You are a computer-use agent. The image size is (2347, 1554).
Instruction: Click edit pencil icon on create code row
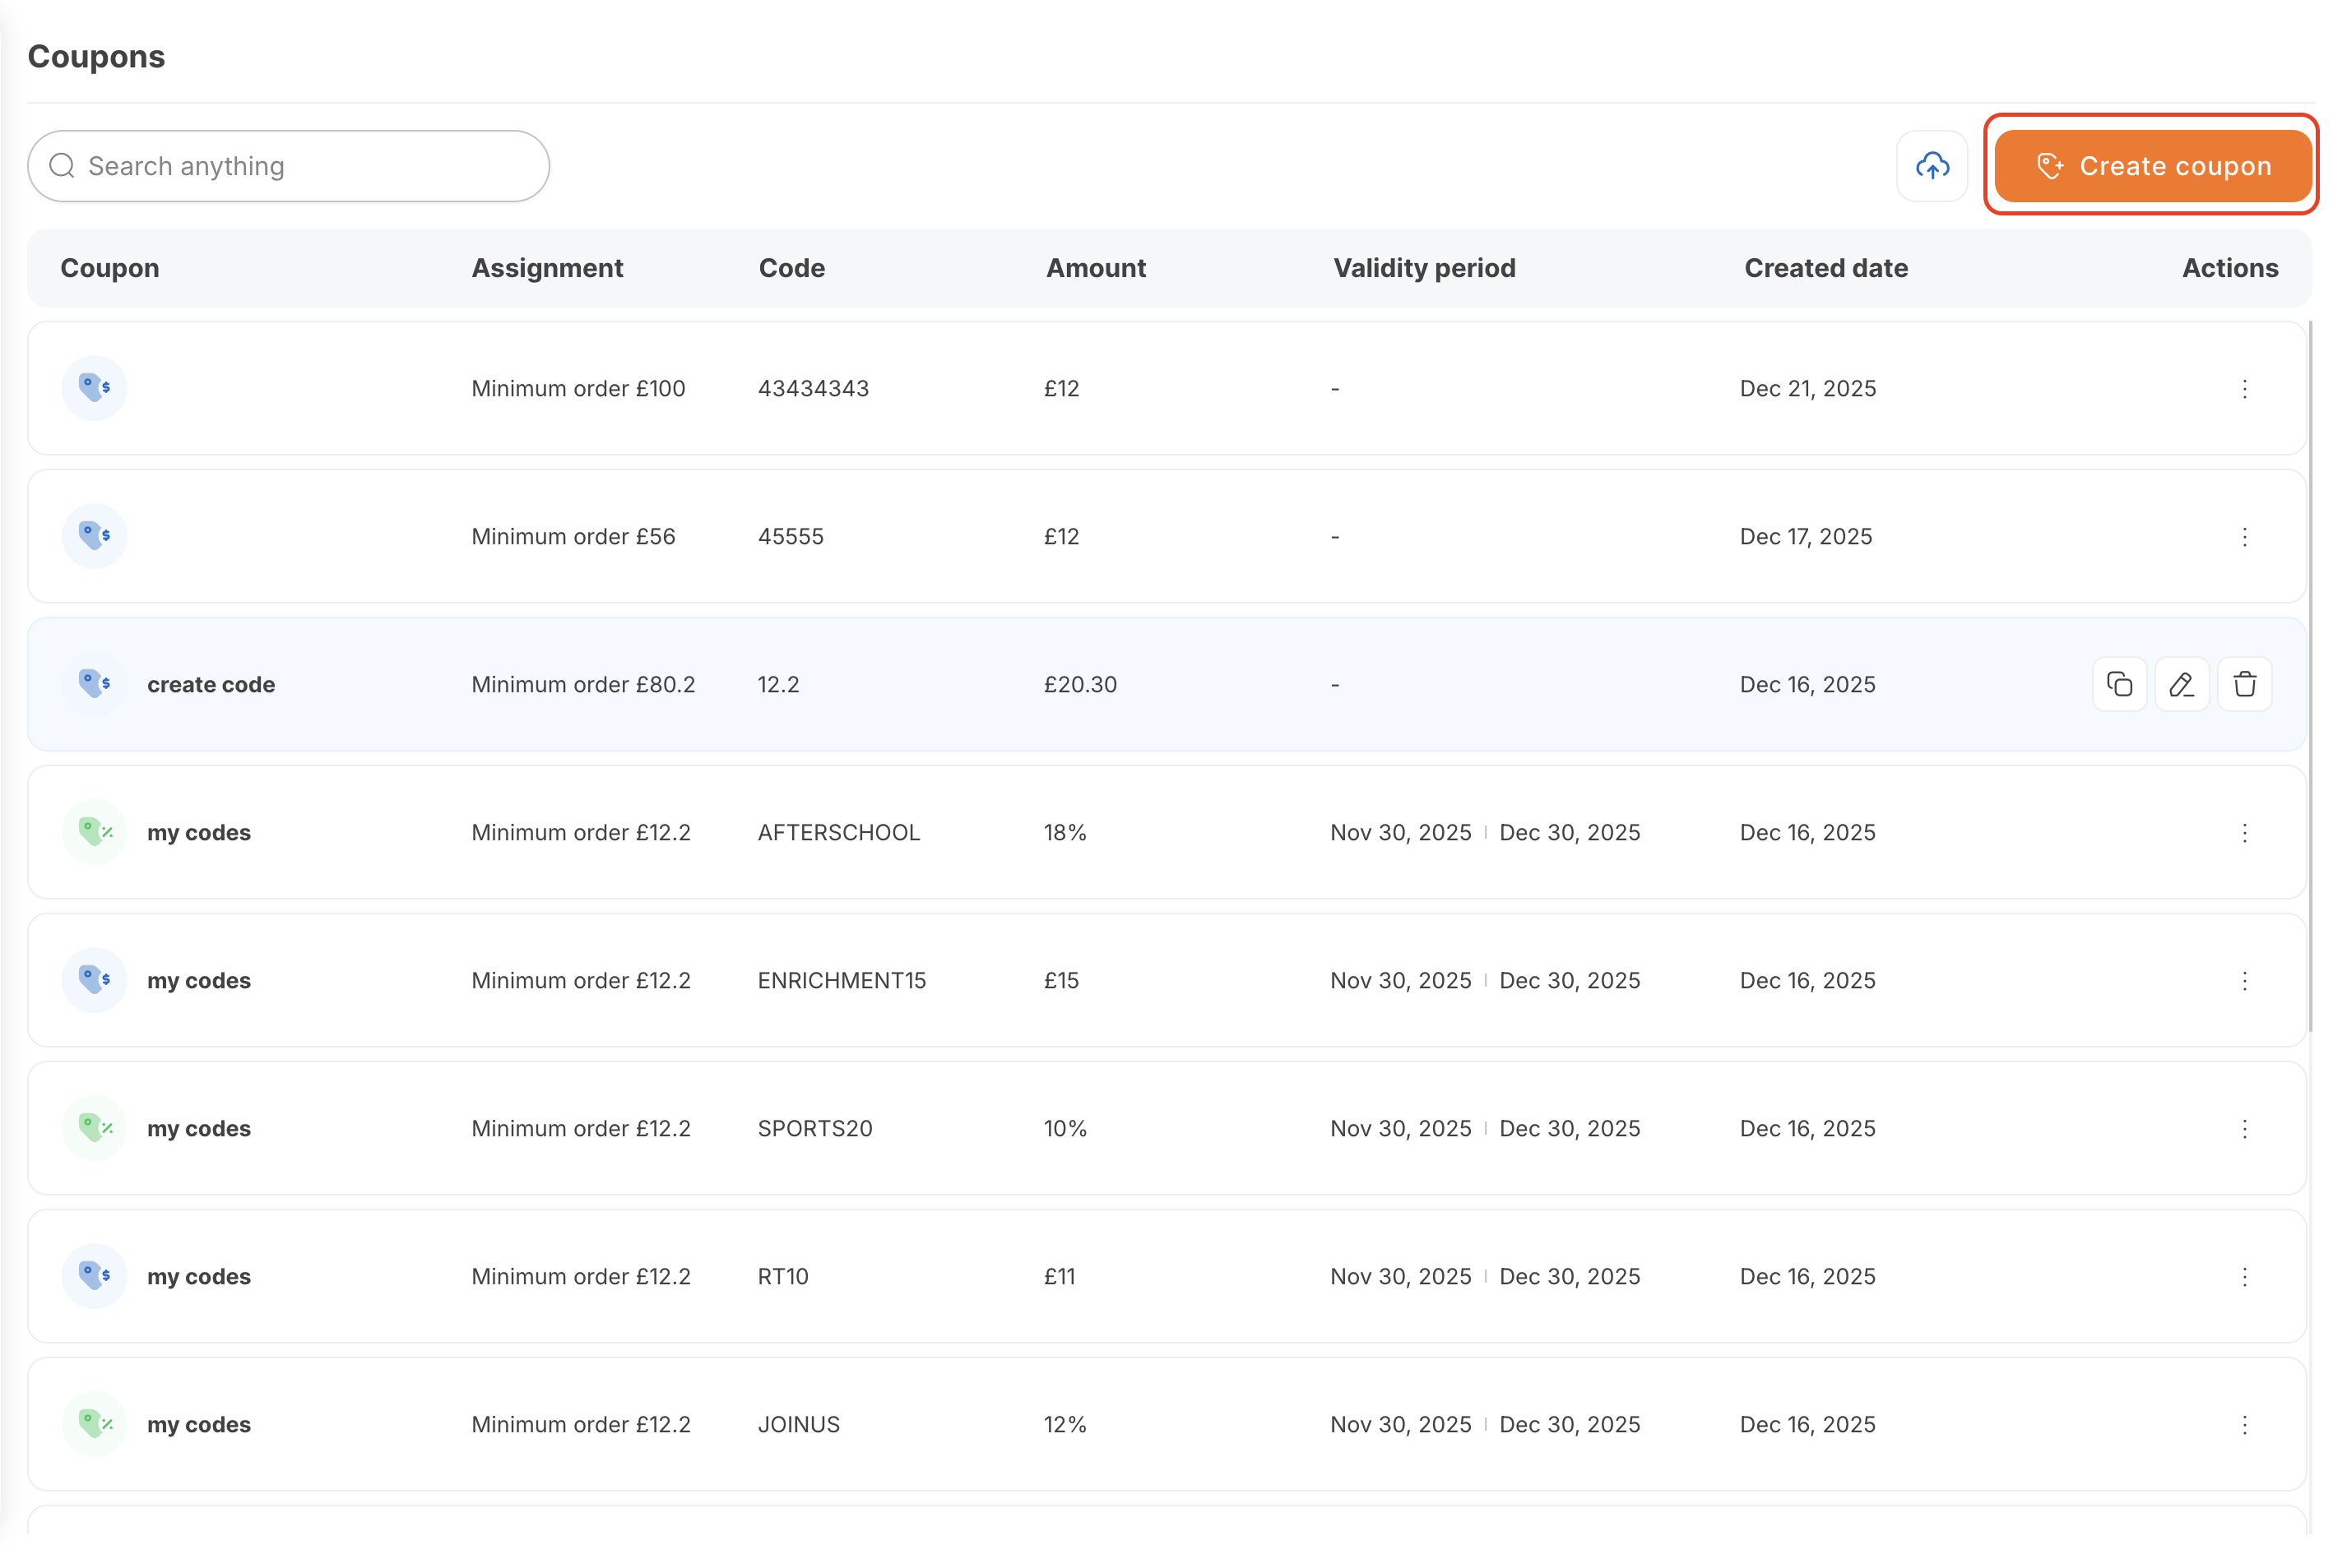[2181, 684]
